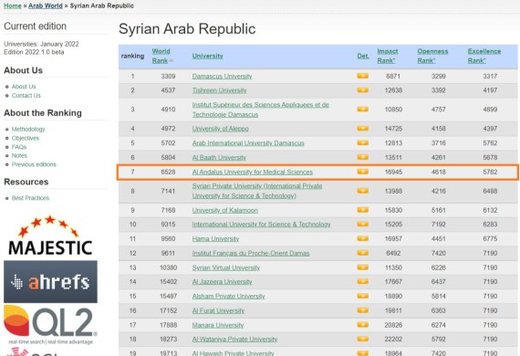This screenshot has width=520, height=356.
Task: Click the ahrefs sponsor logo
Action: coord(50,282)
